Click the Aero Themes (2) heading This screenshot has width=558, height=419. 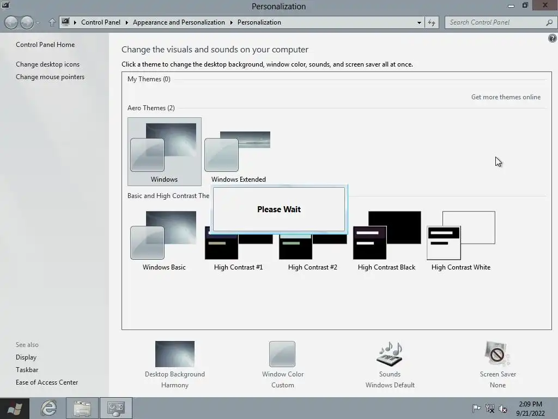pos(151,107)
